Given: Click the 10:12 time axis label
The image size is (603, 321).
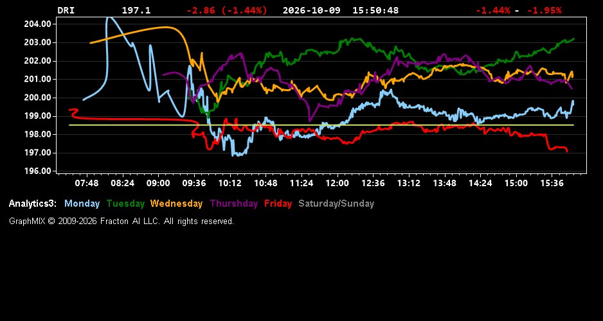Looking at the screenshot, I should tap(230, 183).
